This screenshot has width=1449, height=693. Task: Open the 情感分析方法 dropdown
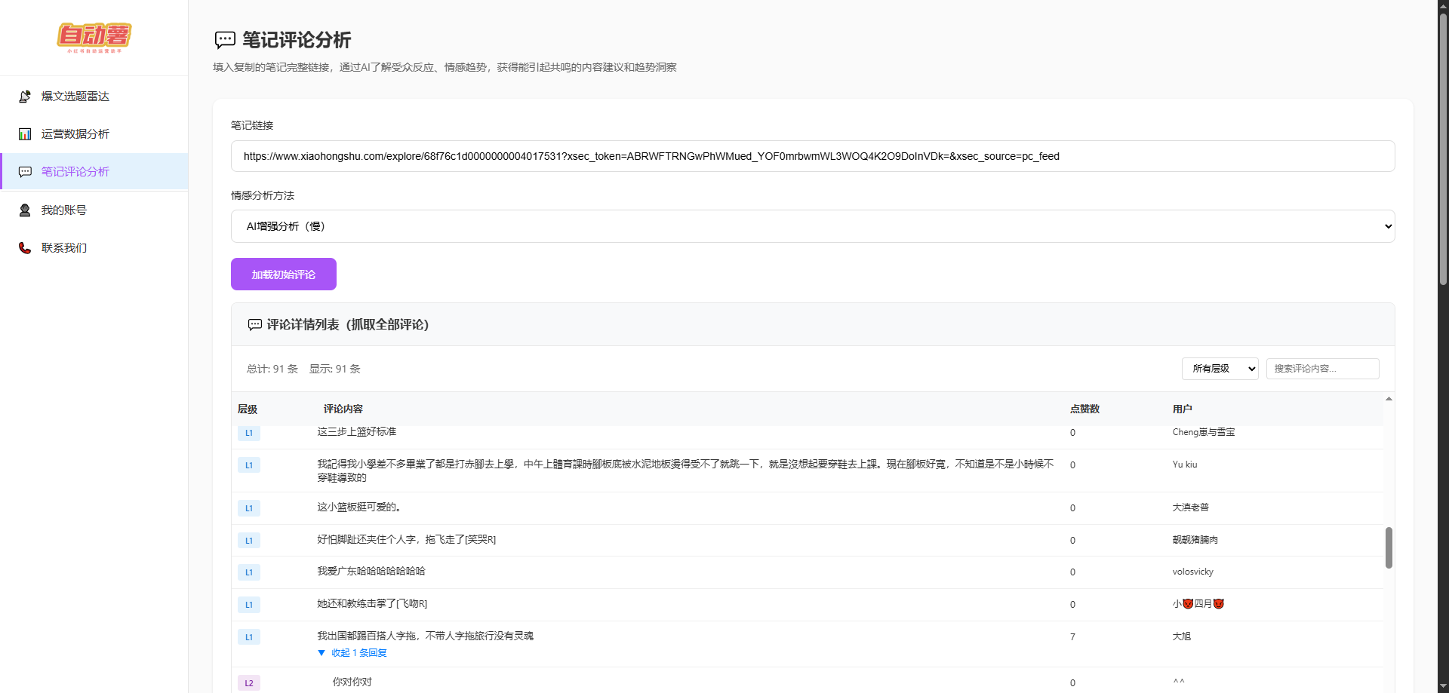tap(812, 225)
